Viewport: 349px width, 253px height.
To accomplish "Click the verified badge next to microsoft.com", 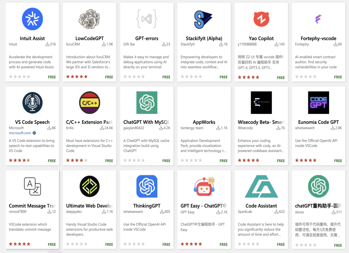I will (x=34, y=133).
